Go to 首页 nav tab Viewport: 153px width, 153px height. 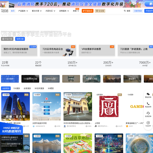click(13, 11)
